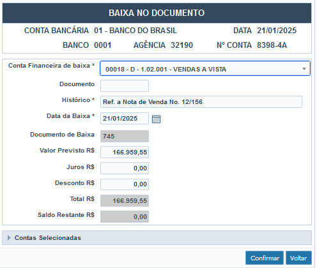Click the greyed Documento de Baixa field 745

coord(125,136)
